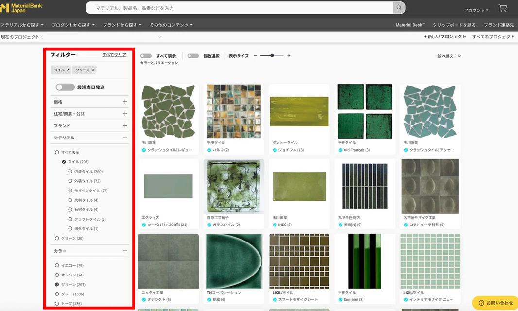Click the verified badge beside Rombini (2)

click(x=340, y=300)
